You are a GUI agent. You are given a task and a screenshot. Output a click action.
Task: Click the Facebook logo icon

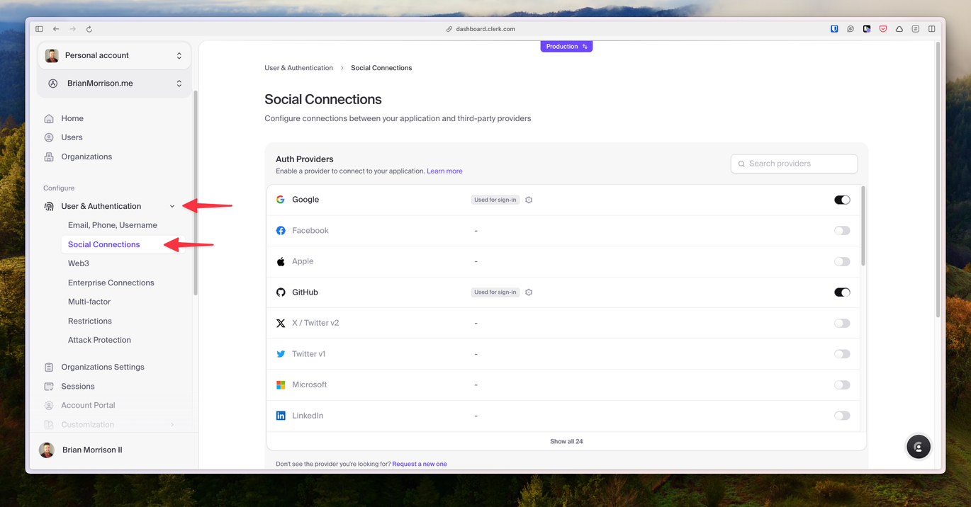pyautogui.click(x=281, y=230)
